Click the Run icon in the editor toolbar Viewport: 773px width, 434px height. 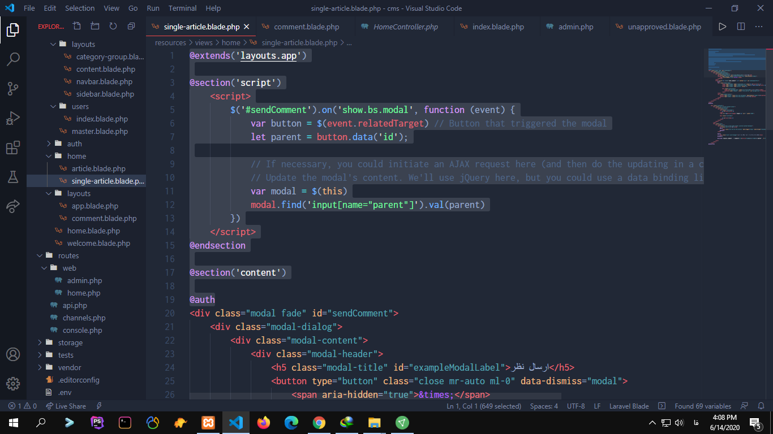[x=723, y=27]
